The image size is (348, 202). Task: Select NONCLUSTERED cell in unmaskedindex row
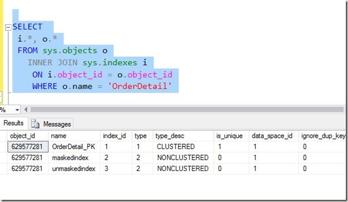click(x=183, y=168)
